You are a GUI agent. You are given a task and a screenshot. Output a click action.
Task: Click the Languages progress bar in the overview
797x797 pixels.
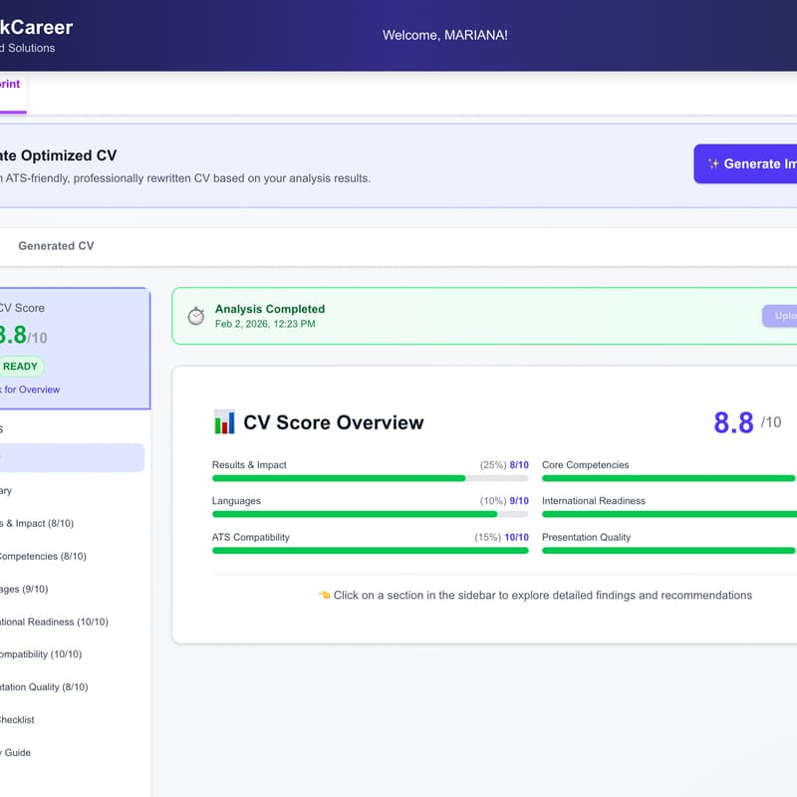370,514
